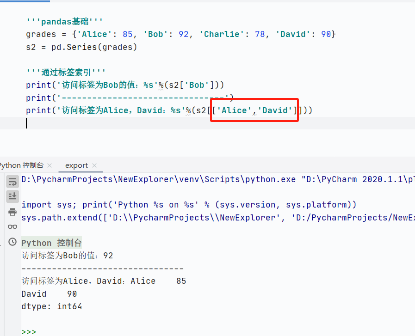
Task: Close the export tab
Action: click(x=94, y=165)
